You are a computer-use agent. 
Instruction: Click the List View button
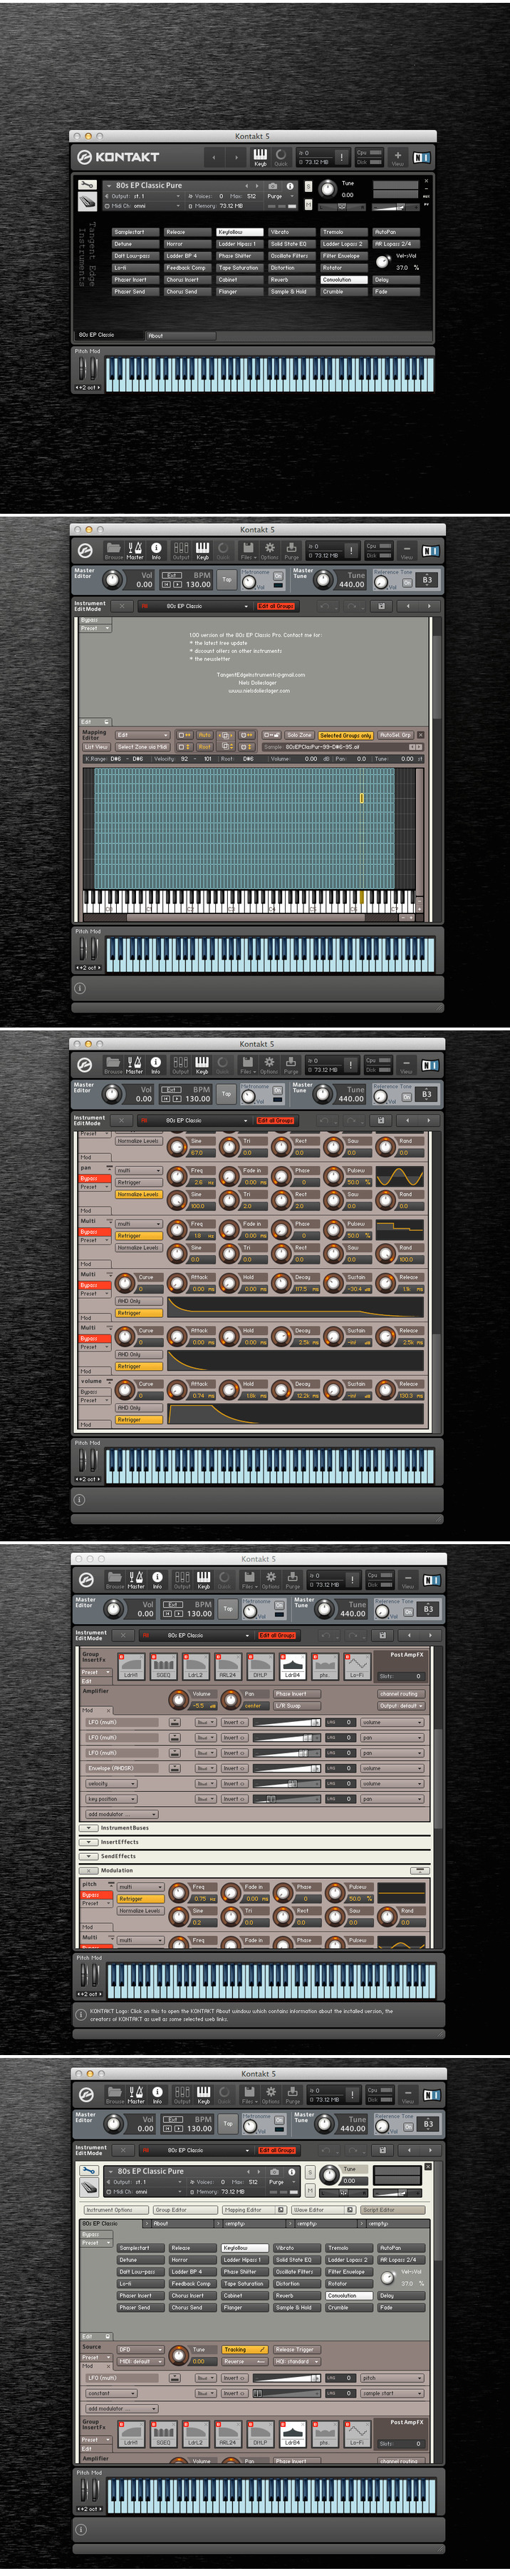[x=96, y=747]
